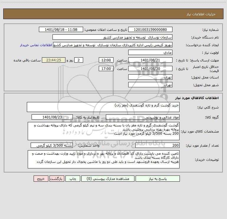Click the response deadline date 1401/08/21
Screen dimensions: 227x219
[150, 60]
